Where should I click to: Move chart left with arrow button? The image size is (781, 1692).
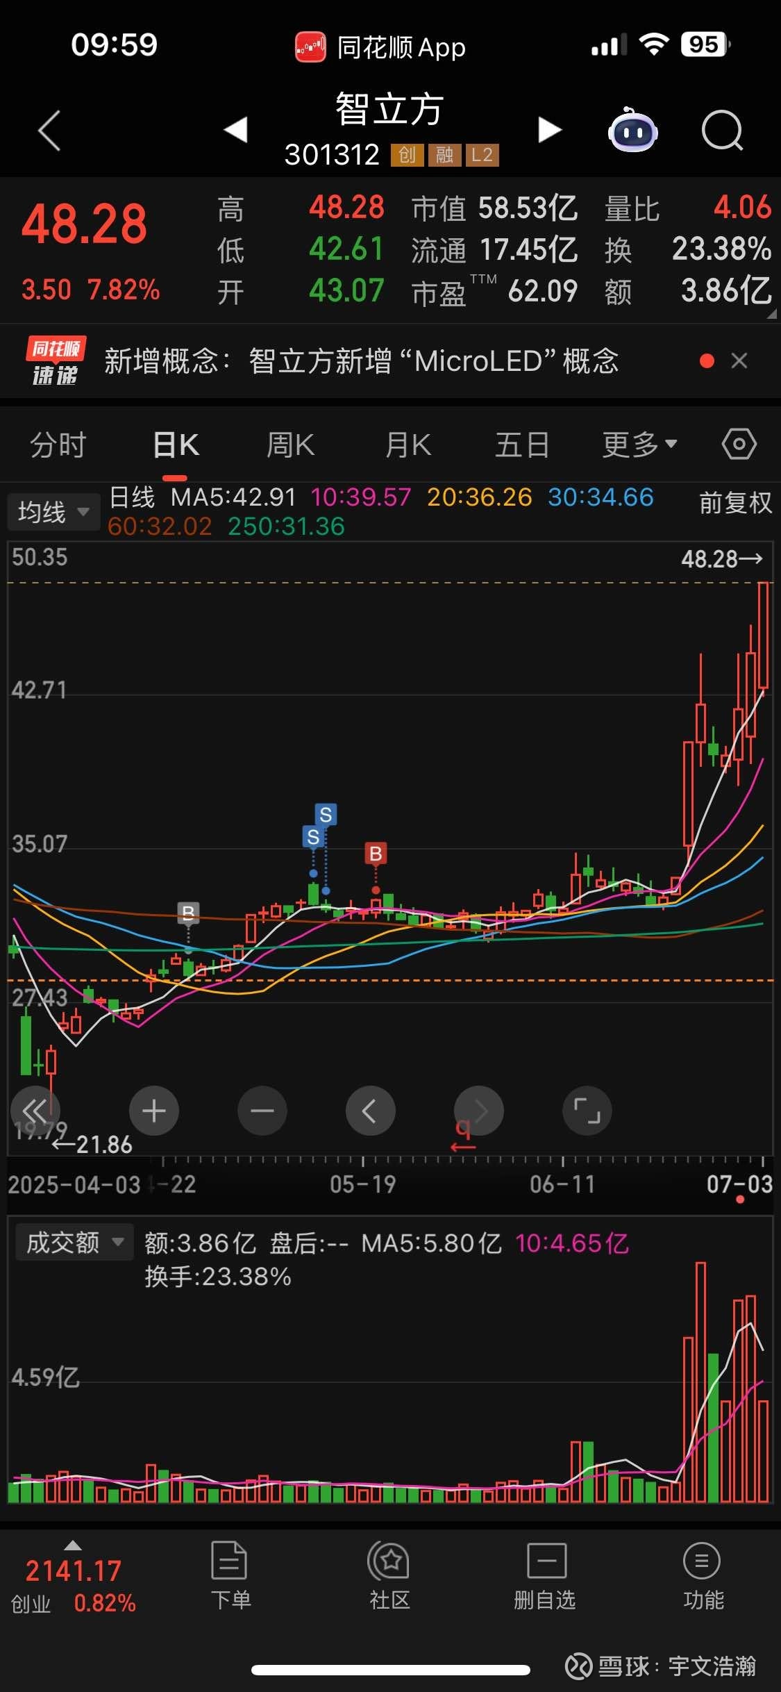[x=371, y=1111]
